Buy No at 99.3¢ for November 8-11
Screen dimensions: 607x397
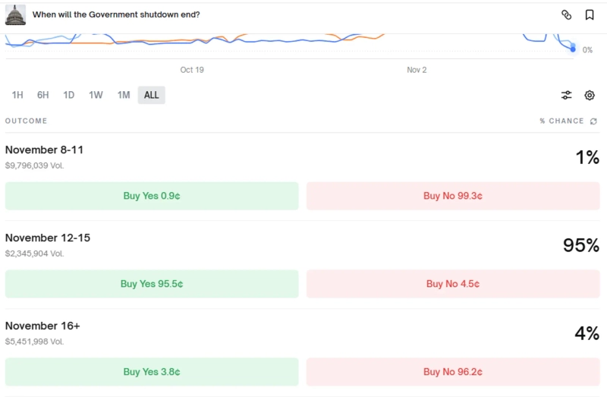(x=453, y=196)
